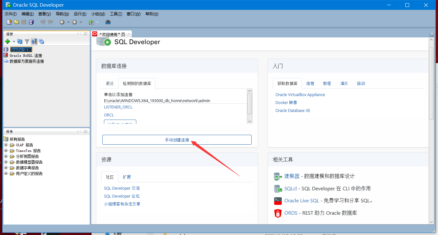Open the 窗口(W) menu

pos(133,14)
